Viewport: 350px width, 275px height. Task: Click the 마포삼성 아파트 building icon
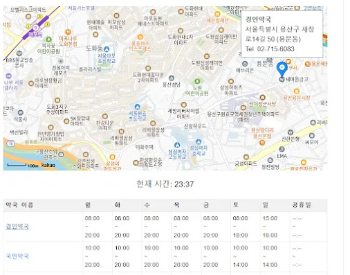pyautogui.click(x=117, y=16)
